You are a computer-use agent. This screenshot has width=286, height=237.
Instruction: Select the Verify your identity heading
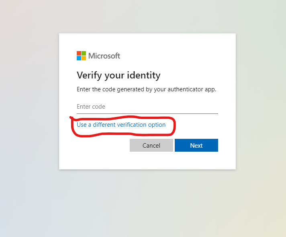point(118,75)
